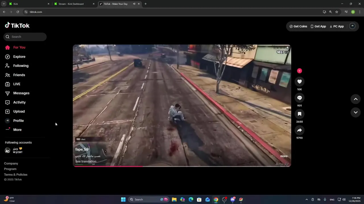View site information icon in address bar
364x204 pixels.
click(x=26, y=12)
